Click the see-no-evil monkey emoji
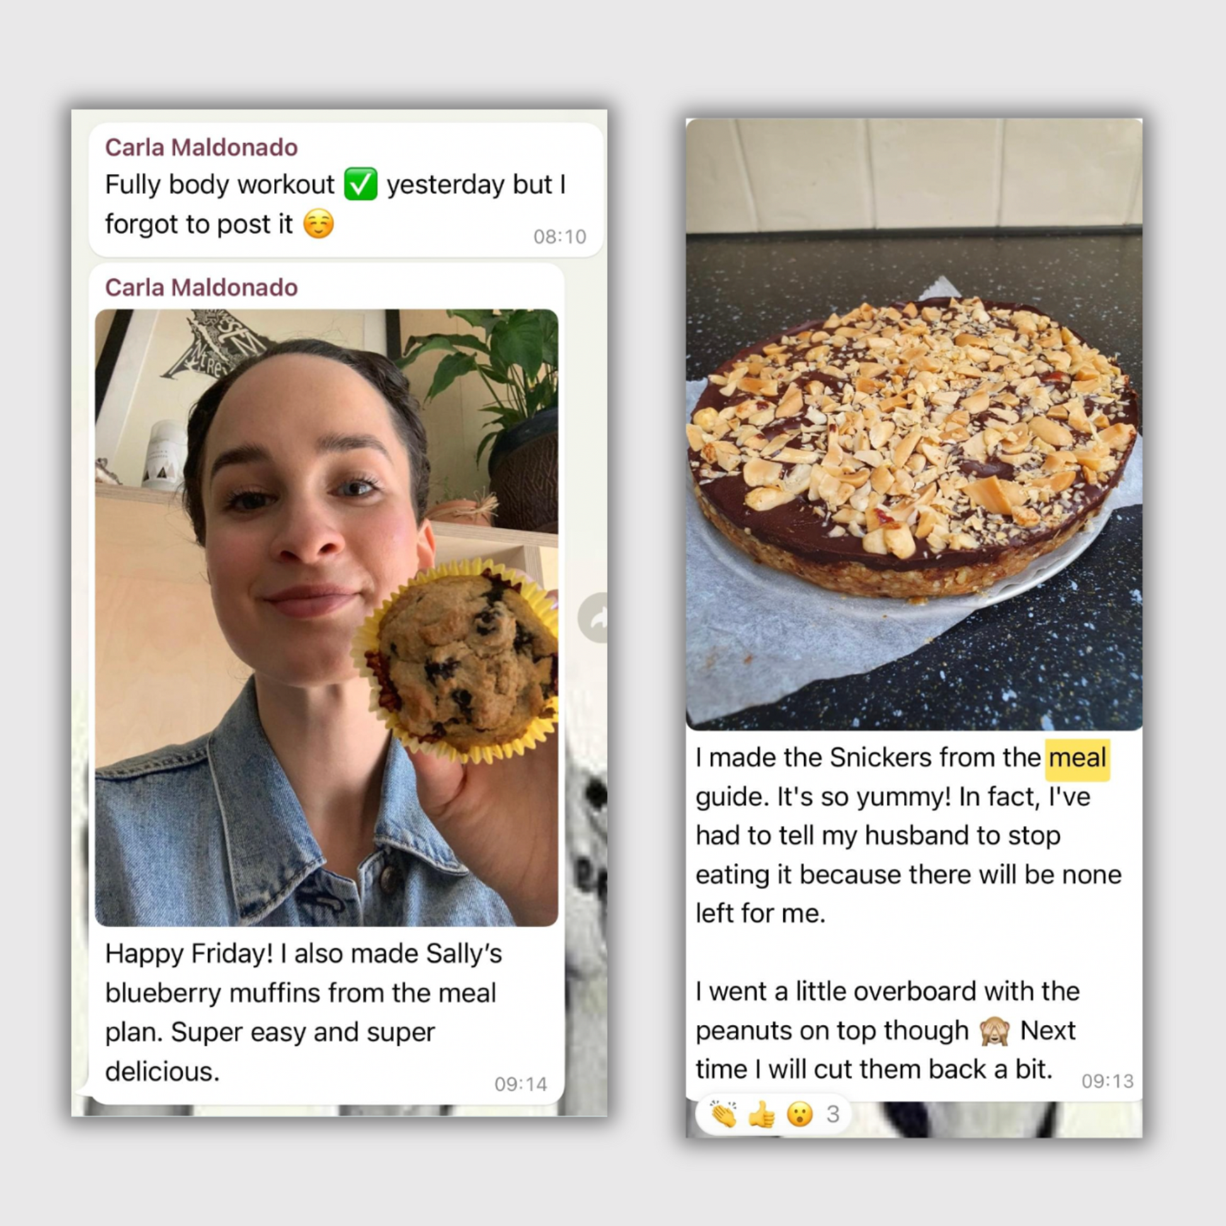 coord(994,1031)
